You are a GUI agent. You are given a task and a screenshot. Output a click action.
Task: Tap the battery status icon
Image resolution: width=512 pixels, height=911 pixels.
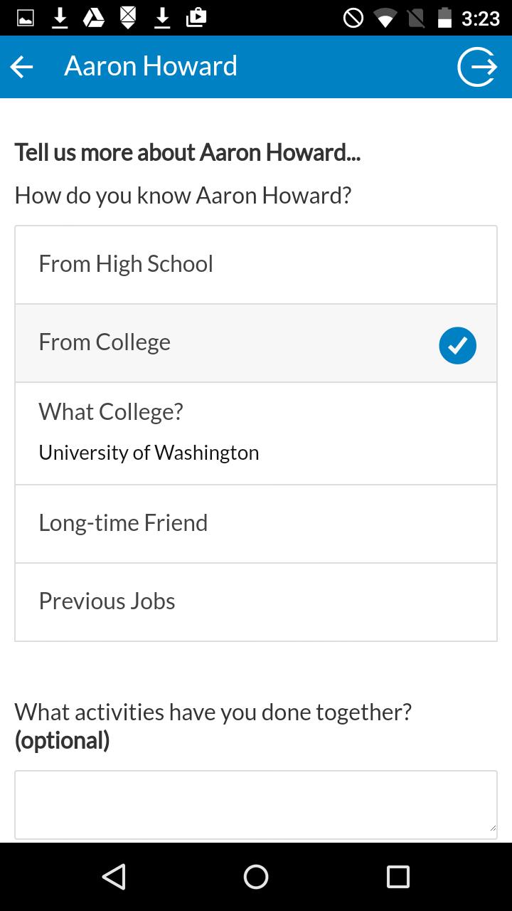click(444, 18)
